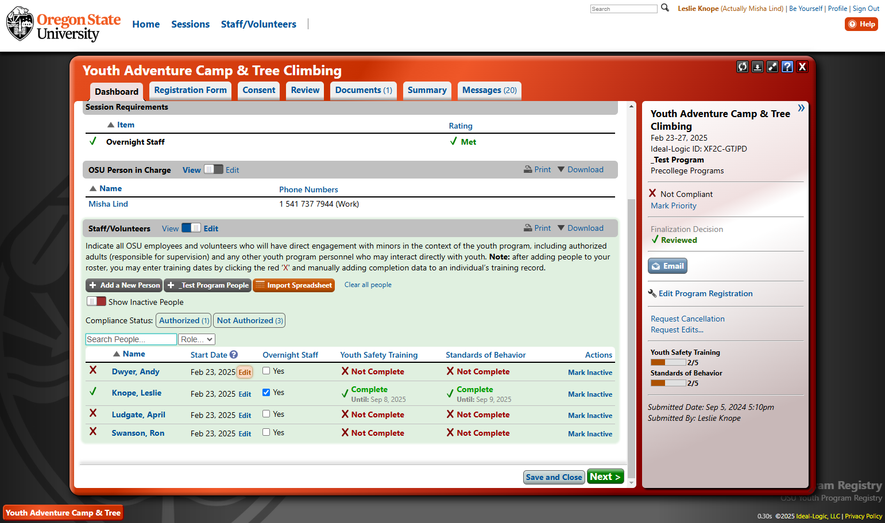This screenshot has height=523, width=885.
Task: Check Overnight Staff box for Dwyer, Andy
Action: click(266, 371)
